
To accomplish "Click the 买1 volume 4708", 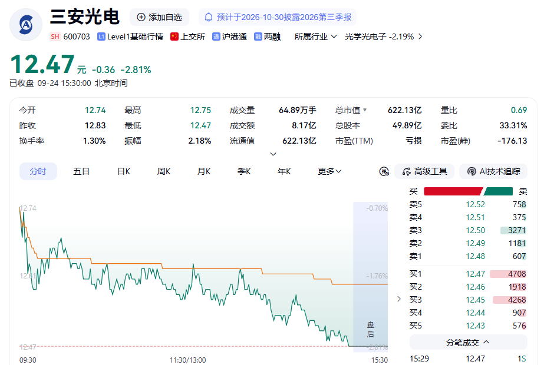I will pyautogui.click(x=517, y=274).
